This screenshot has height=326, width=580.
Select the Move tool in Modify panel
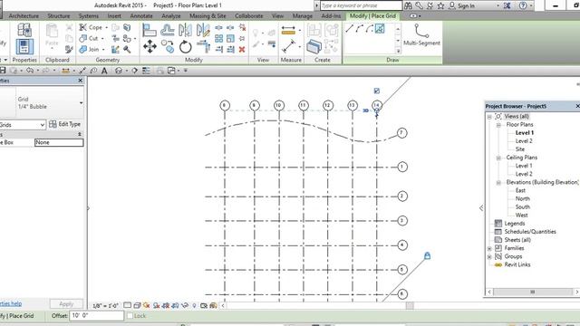point(150,47)
